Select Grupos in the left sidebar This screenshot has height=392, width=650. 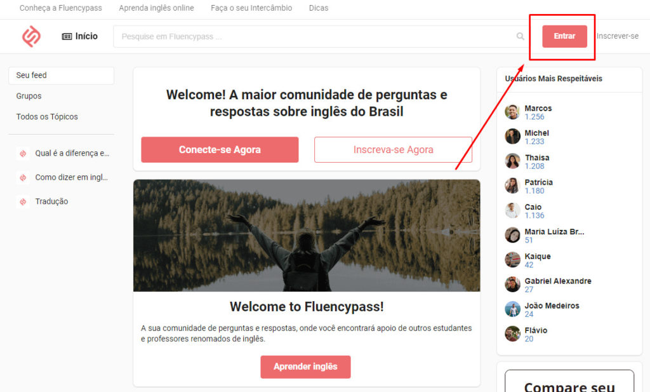29,96
